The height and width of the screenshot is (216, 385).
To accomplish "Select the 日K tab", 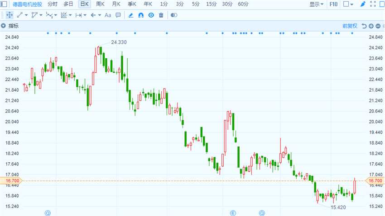I will coord(84,4).
